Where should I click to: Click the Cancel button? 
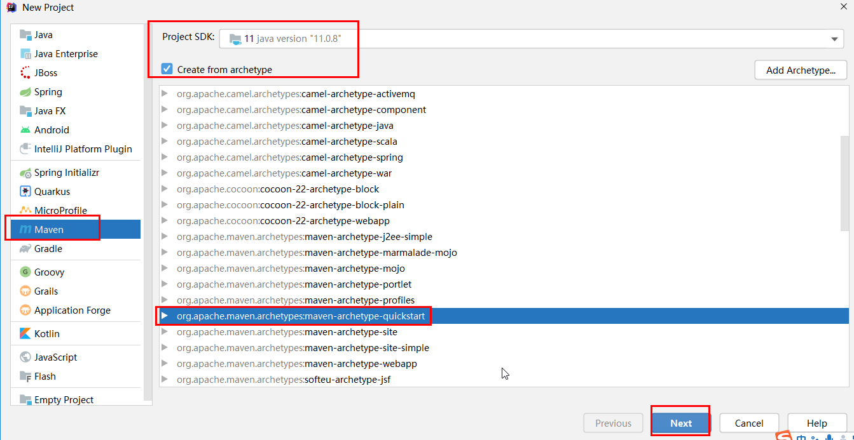coord(749,423)
